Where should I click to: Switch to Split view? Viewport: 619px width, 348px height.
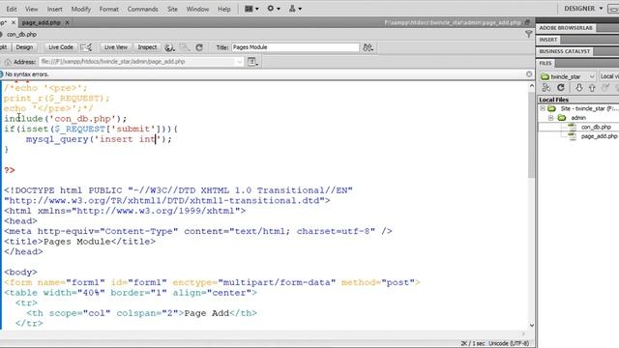5,47
